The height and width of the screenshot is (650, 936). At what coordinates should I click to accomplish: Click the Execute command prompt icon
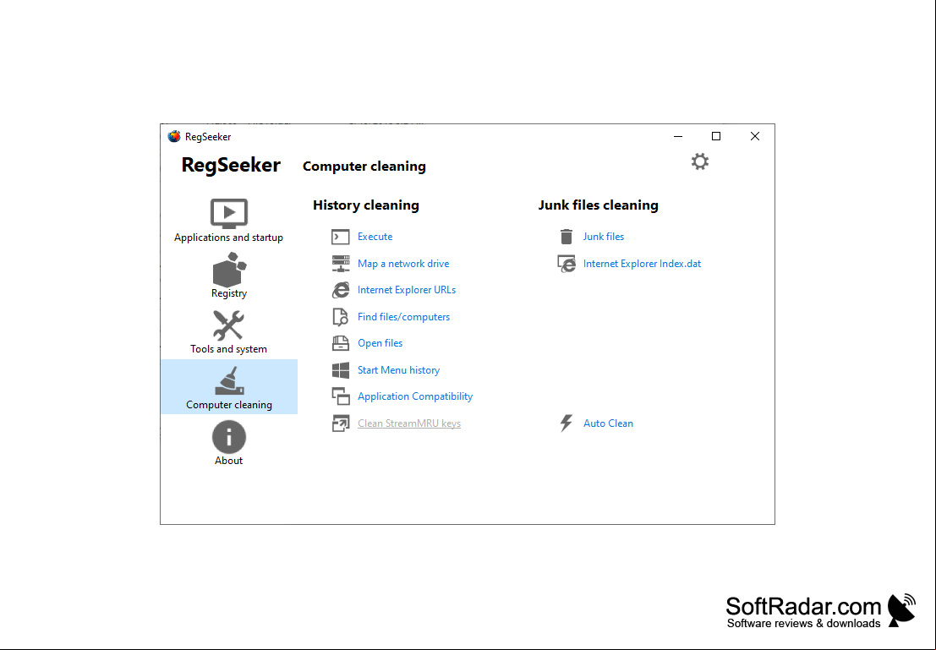pyautogui.click(x=340, y=237)
